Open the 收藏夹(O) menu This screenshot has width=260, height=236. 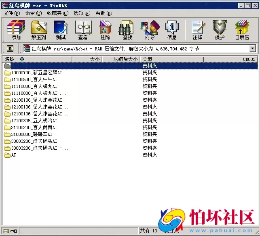tap(58, 13)
